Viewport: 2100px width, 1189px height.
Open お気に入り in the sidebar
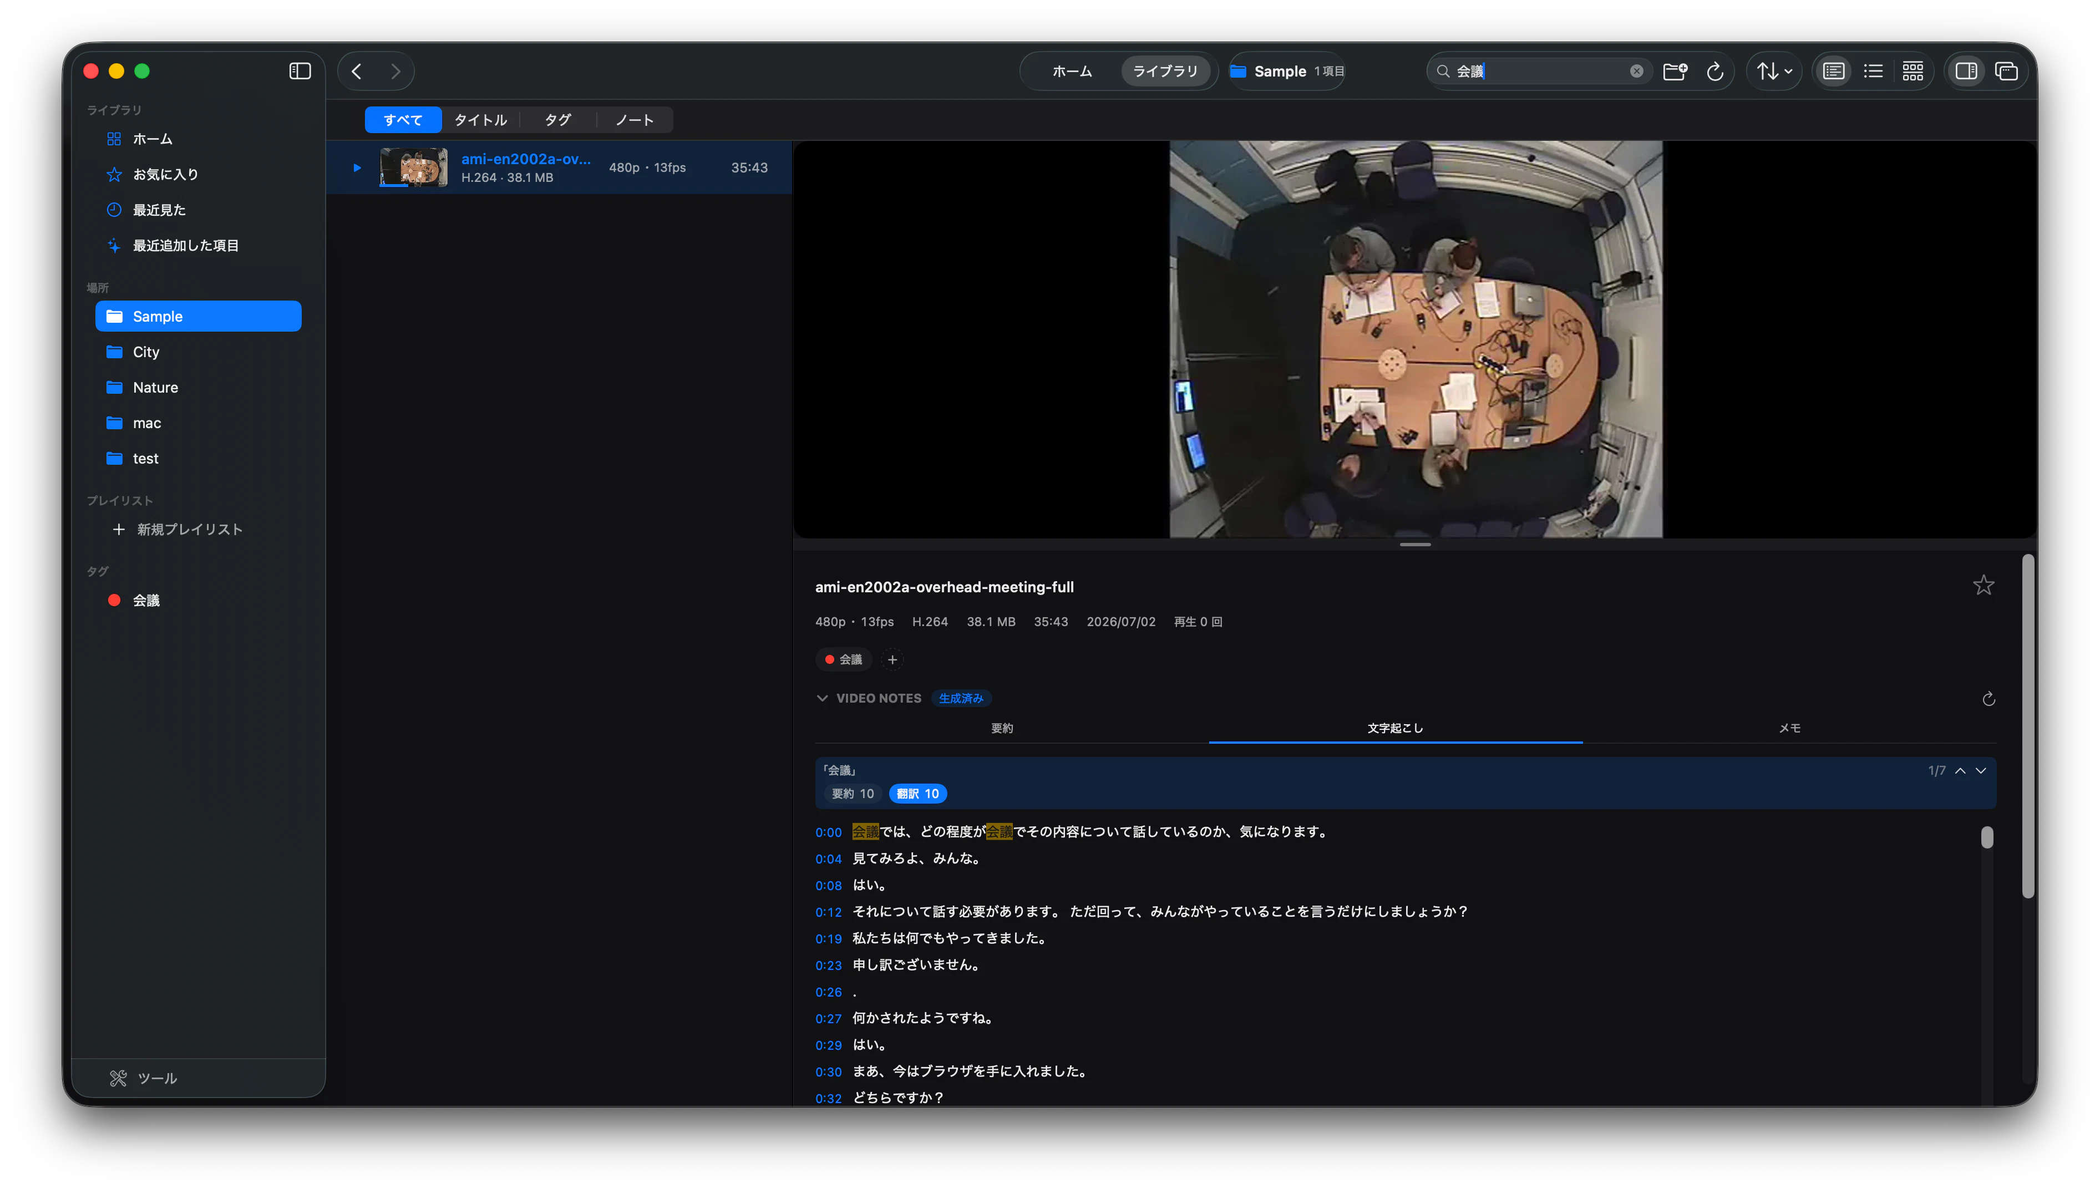[x=197, y=175]
